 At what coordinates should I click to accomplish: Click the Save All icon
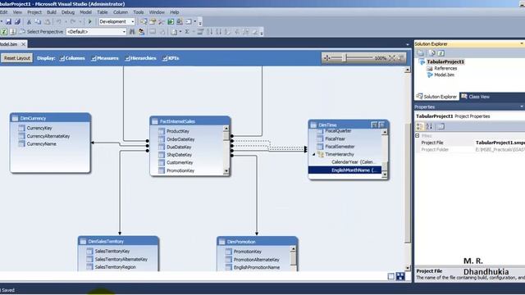click(x=17, y=22)
